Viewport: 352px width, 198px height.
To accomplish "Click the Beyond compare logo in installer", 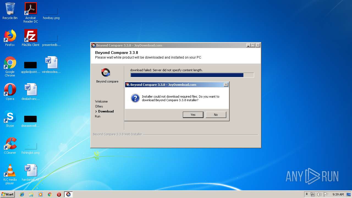I will [x=106, y=73].
